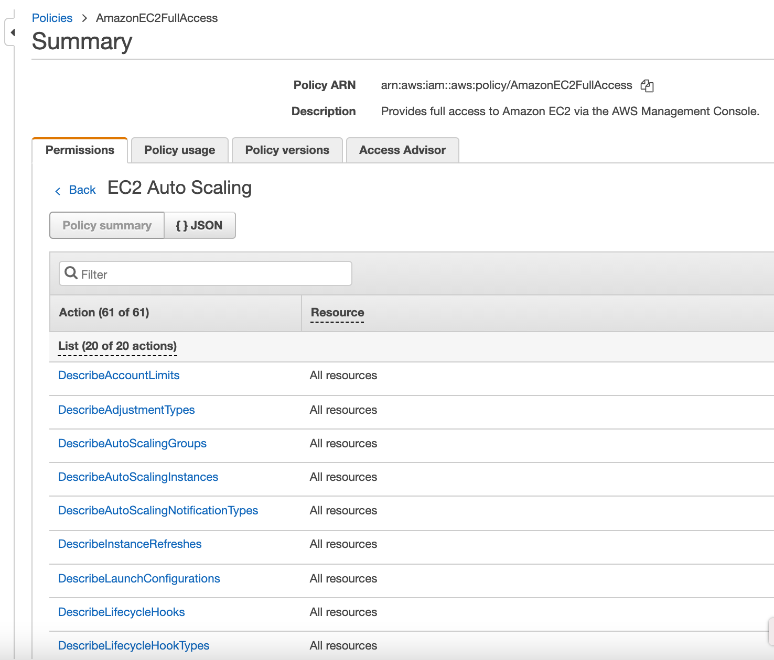Screen dimensions: 774x660
Task: Click the Resource column header
Action: click(337, 313)
